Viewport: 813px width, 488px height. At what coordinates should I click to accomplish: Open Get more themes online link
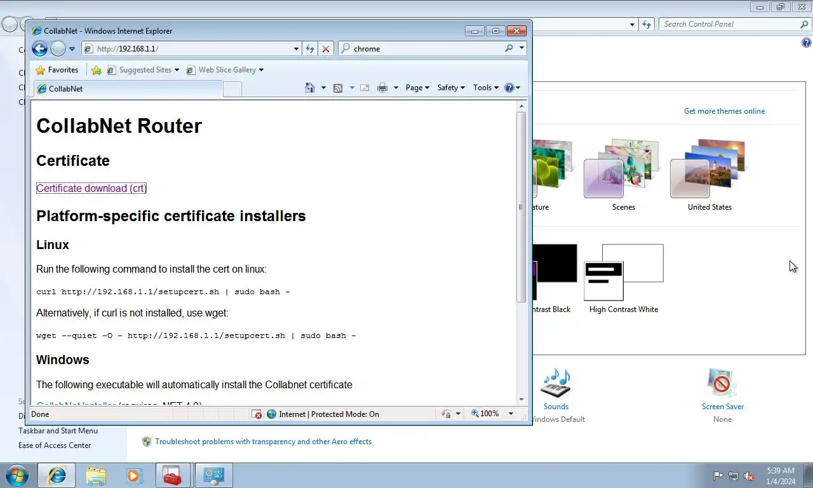[x=724, y=111]
